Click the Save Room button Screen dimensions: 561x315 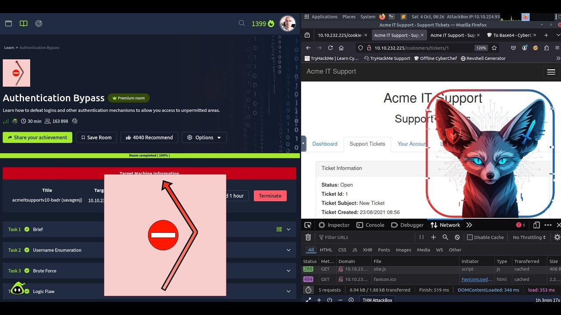point(96,137)
